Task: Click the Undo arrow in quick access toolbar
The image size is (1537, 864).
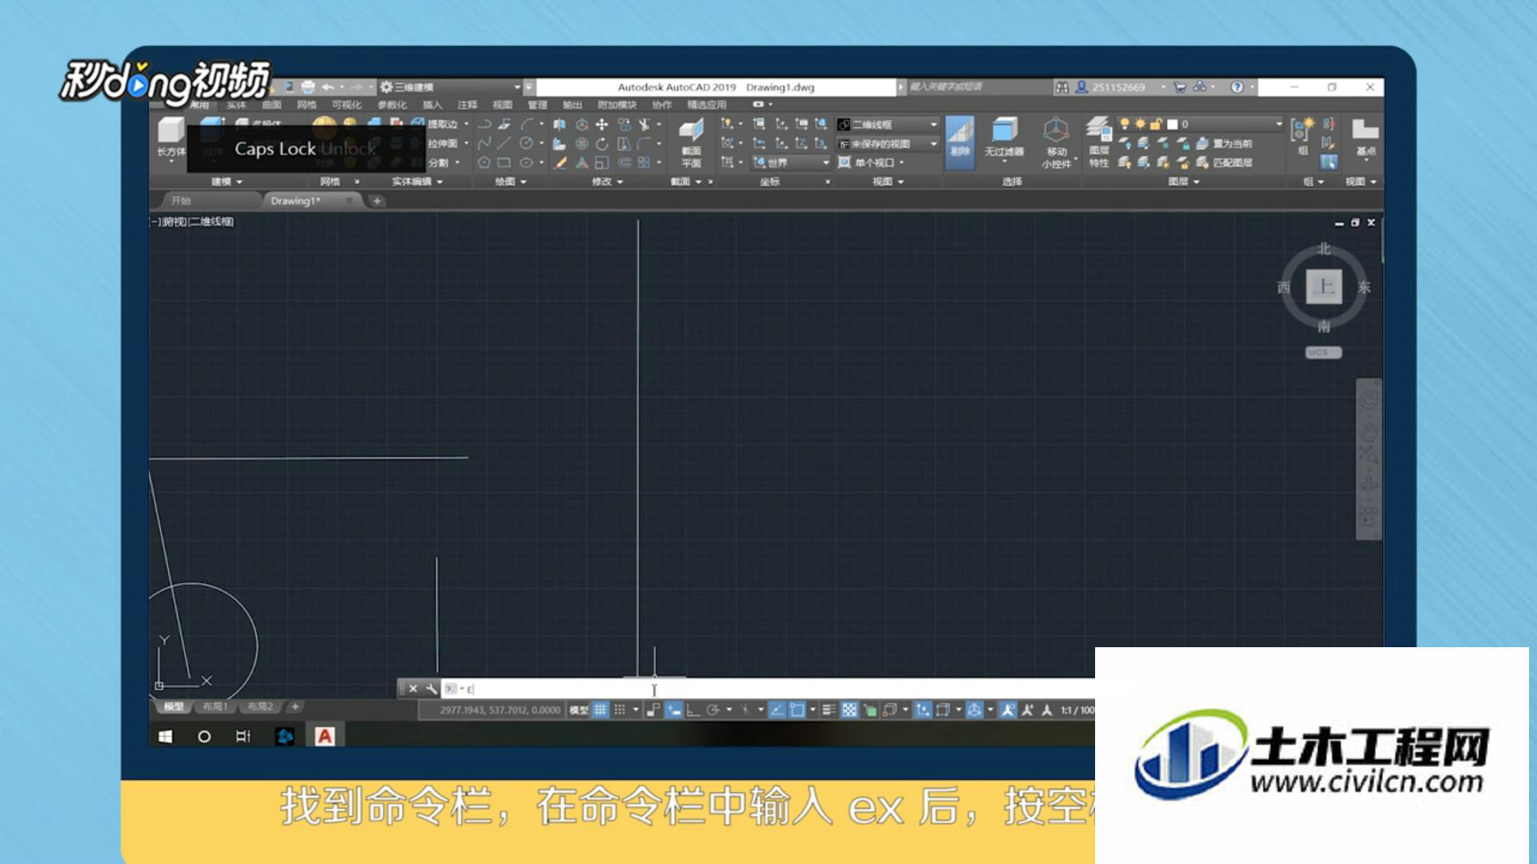Action: (327, 87)
